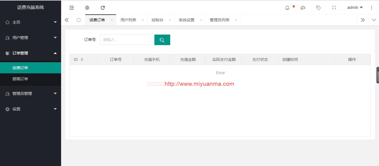Viewport: 379px width, 166px height.
Task: Collapse the sidebar with the menu fold icon
Action: coord(72,8)
